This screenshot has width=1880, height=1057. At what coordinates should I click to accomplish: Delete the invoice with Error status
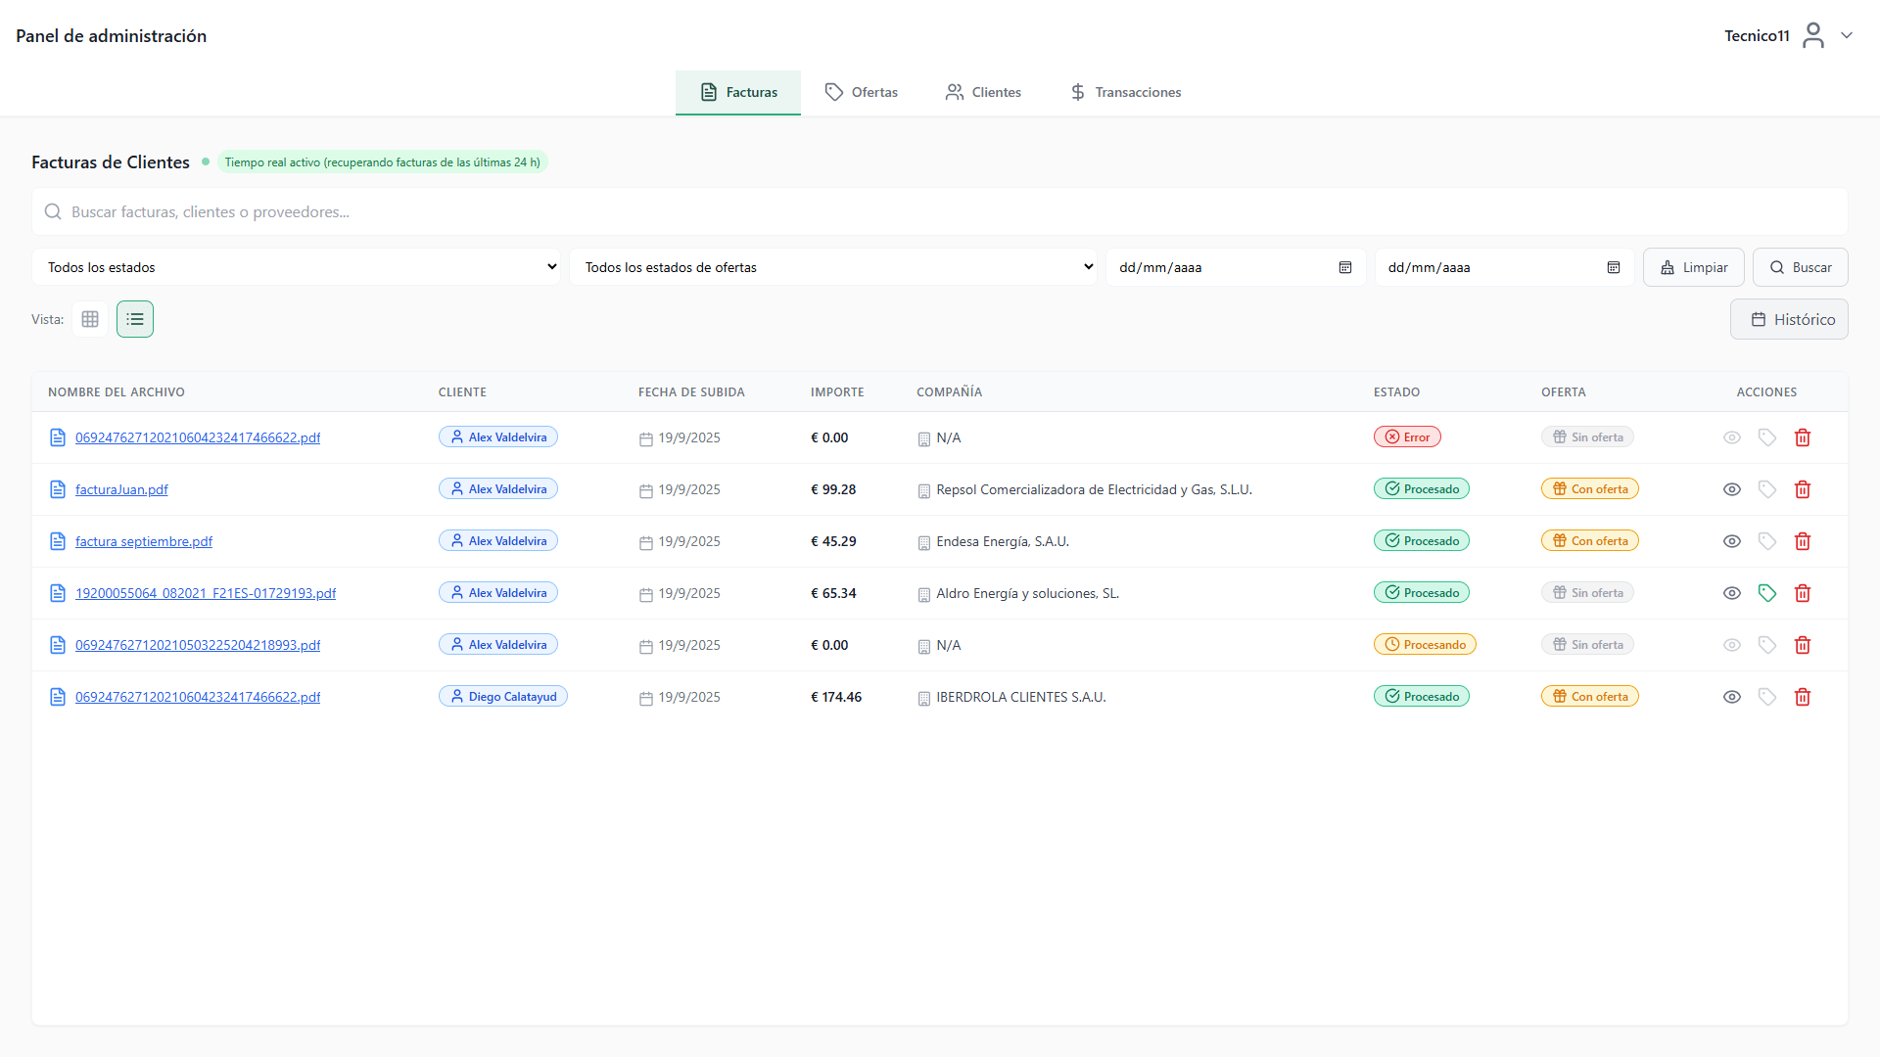click(x=1803, y=437)
